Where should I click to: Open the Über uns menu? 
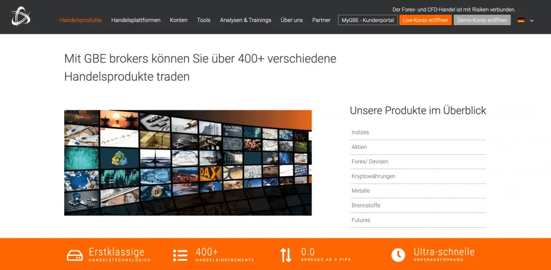291,20
